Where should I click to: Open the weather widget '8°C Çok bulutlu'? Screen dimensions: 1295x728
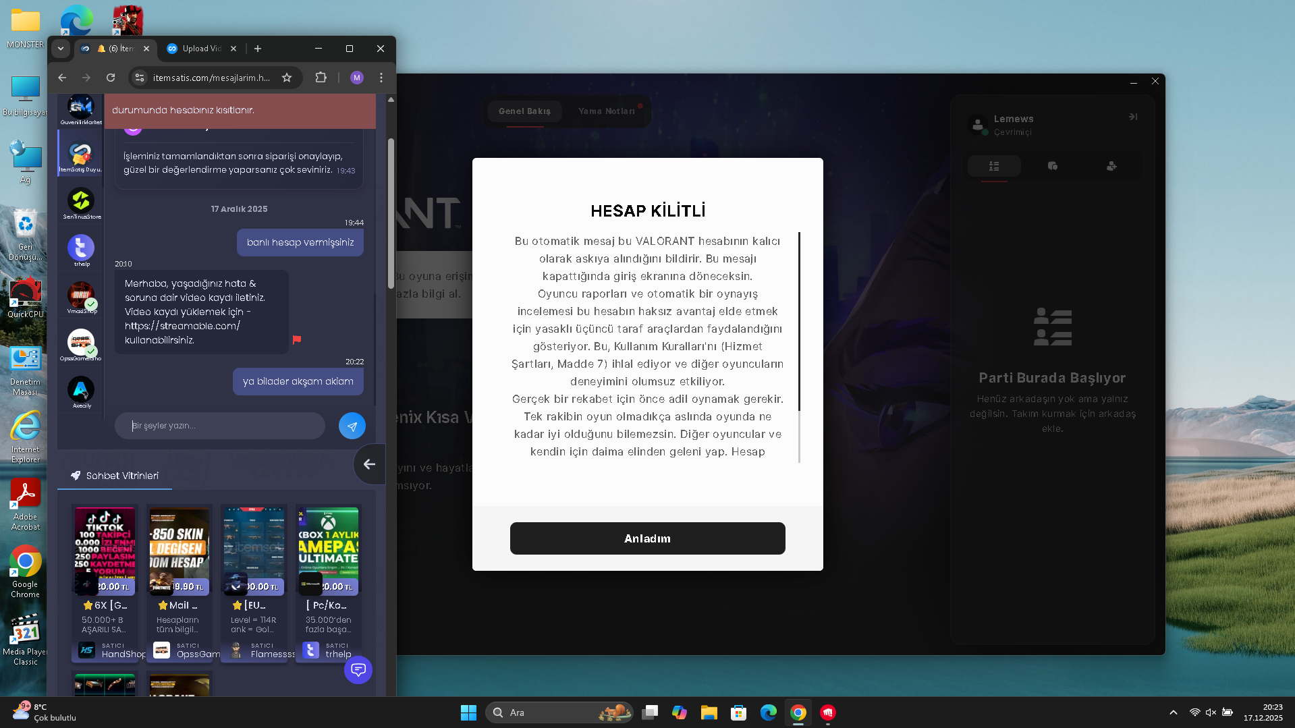45,712
